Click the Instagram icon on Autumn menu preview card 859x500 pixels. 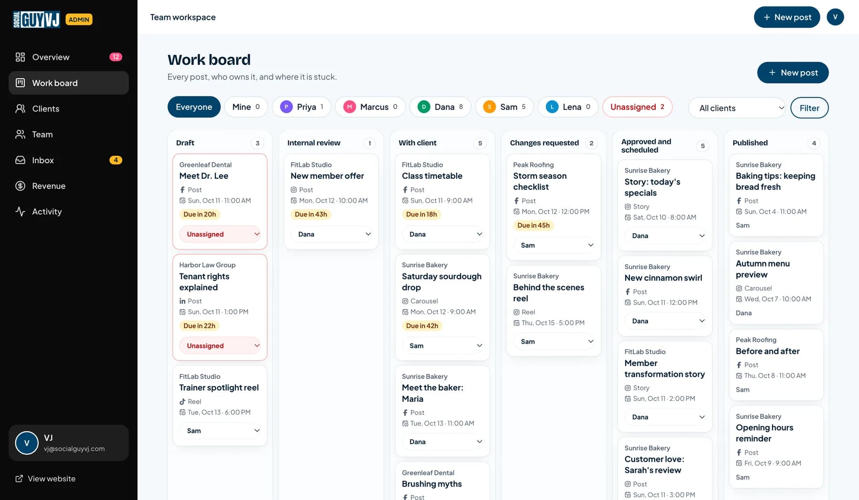point(739,289)
